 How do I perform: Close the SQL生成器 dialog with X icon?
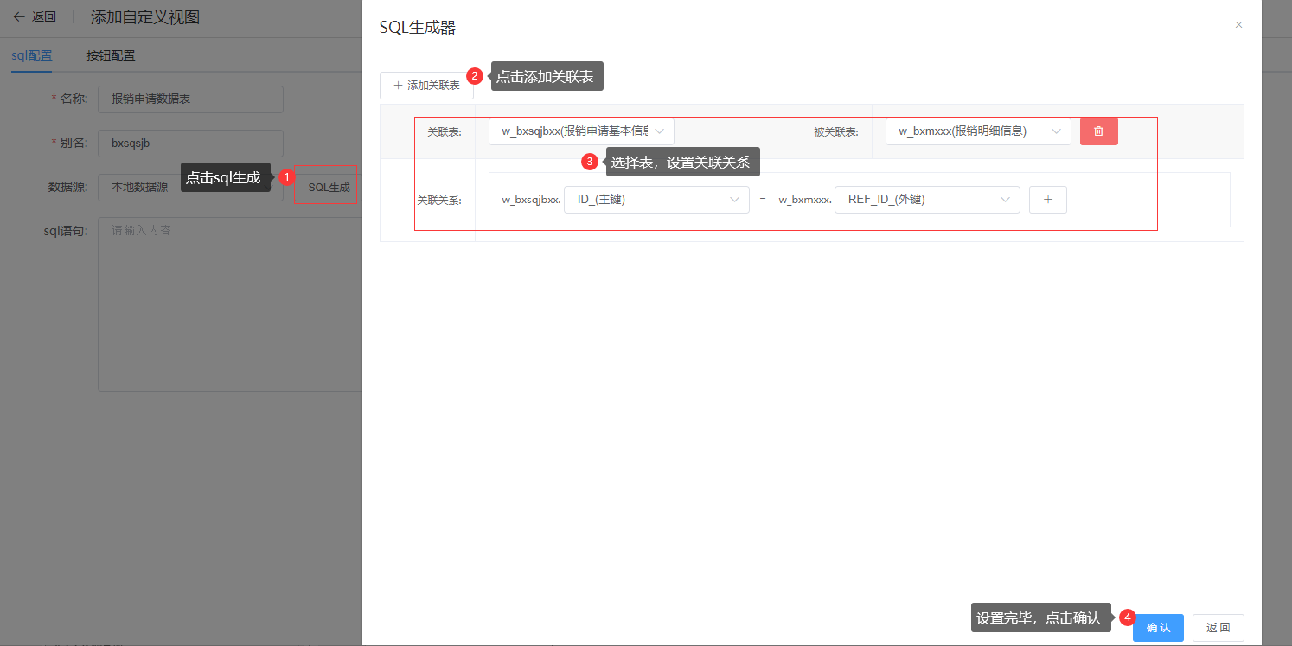(x=1238, y=25)
